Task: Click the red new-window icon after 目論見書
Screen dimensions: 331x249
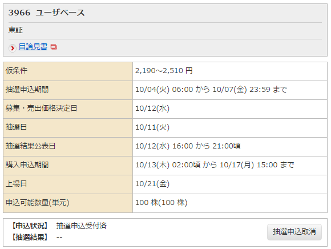Action: (x=54, y=47)
